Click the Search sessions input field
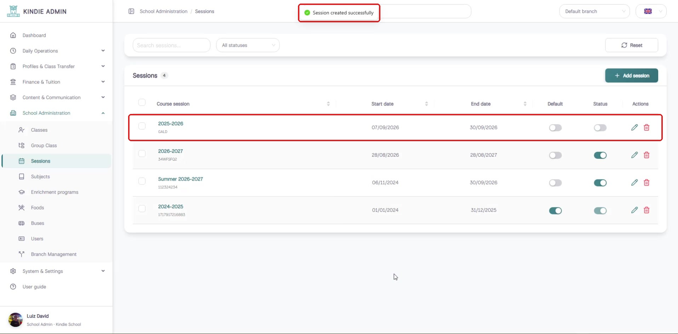The width and height of the screenshot is (678, 334). [171, 45]
